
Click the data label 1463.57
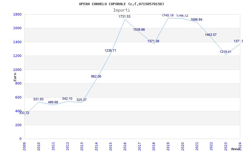click(211, 35)
